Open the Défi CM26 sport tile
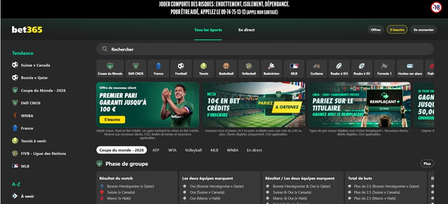The image size is (448, 204). pos(136,68)
